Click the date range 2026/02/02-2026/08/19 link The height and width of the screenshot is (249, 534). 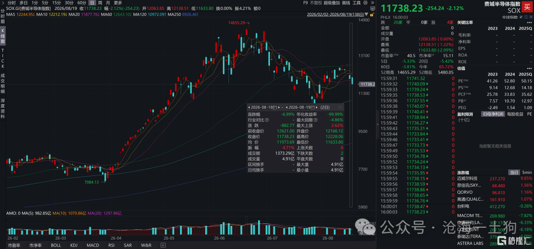tap(335, 14)
